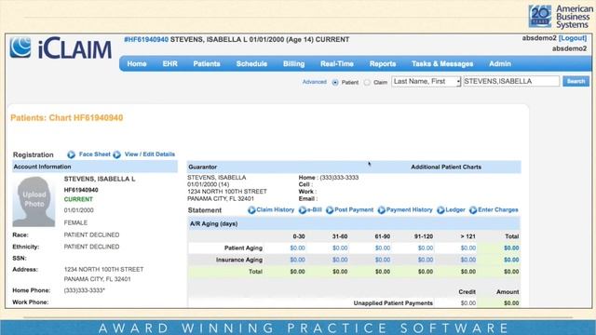596x335 pixels.
Task: Open the Last Name, First dropdown
Action: [427, 82]
